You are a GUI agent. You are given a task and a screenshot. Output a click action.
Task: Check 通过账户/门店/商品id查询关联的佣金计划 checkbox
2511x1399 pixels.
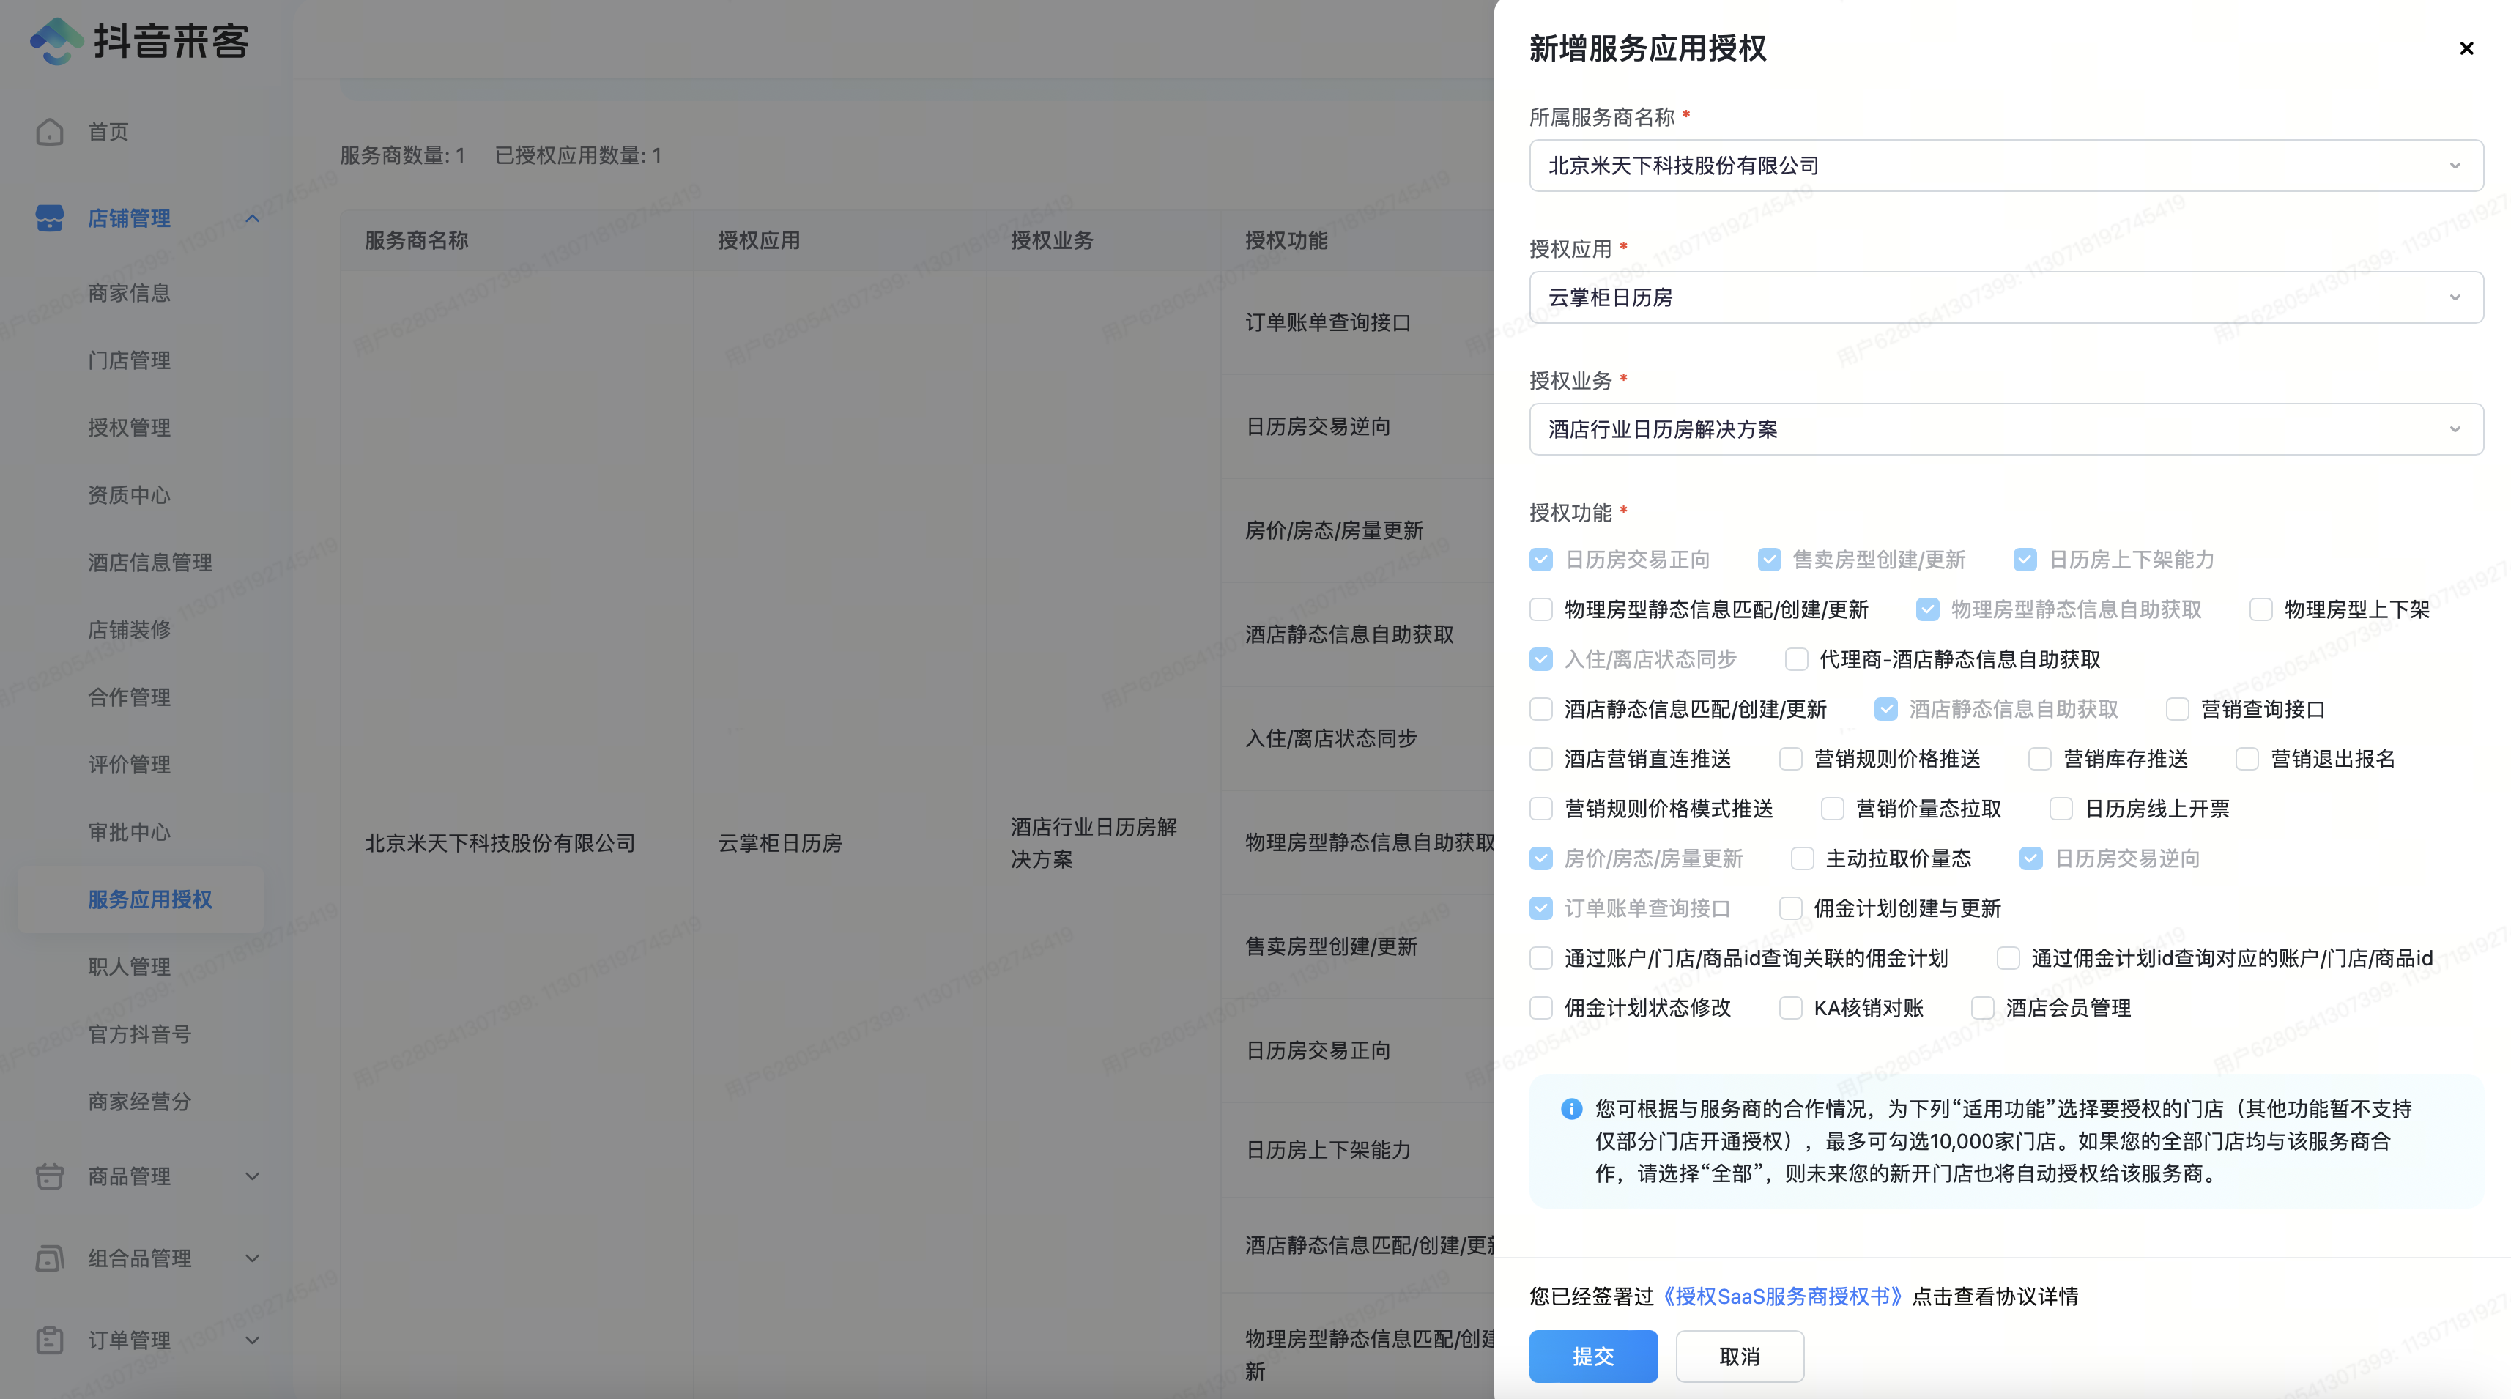point(1541,957)
